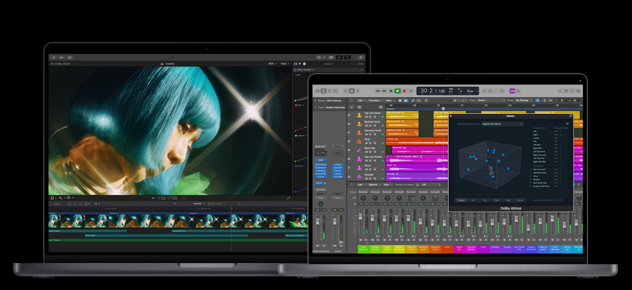Open the Overdrive plug-in slot
Screen dimensions: 632x290
tap(320, 171)
